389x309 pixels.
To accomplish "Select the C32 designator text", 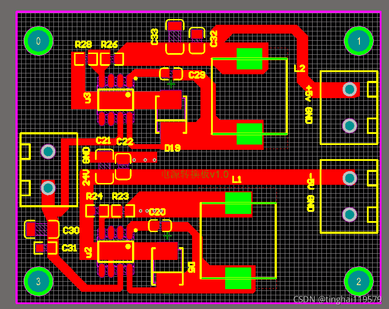I will 214,38.
